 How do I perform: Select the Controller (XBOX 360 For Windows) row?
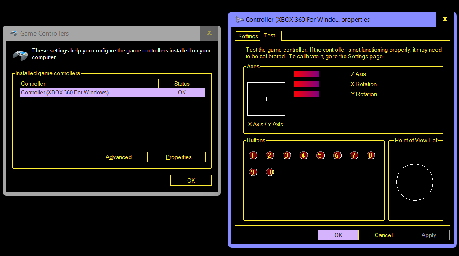113,92
